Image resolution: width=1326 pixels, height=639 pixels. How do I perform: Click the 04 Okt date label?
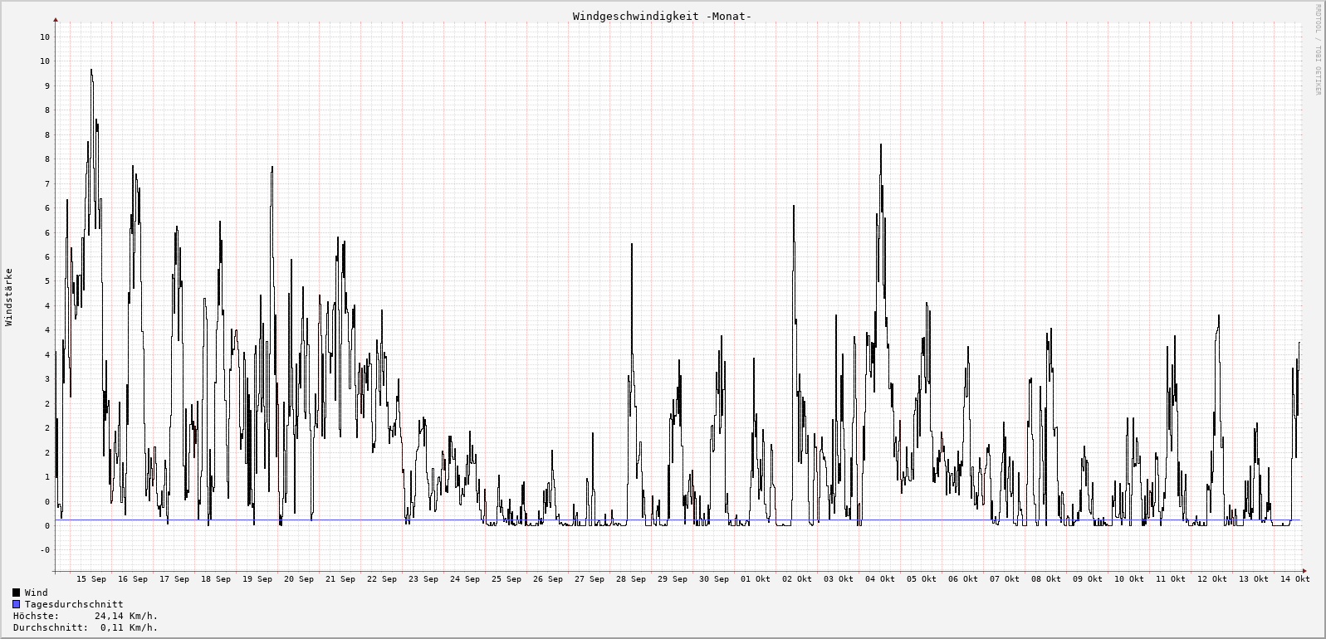coord(880,579)
